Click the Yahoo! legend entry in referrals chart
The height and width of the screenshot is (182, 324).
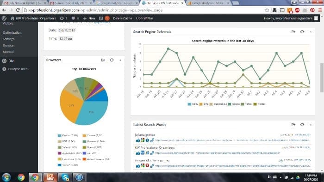247,104
